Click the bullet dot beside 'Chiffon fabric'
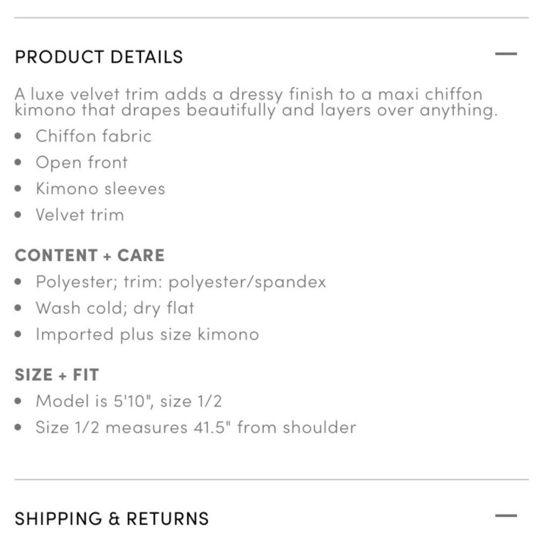This screenshot has height=536, width=536. (x=18, y=136)
